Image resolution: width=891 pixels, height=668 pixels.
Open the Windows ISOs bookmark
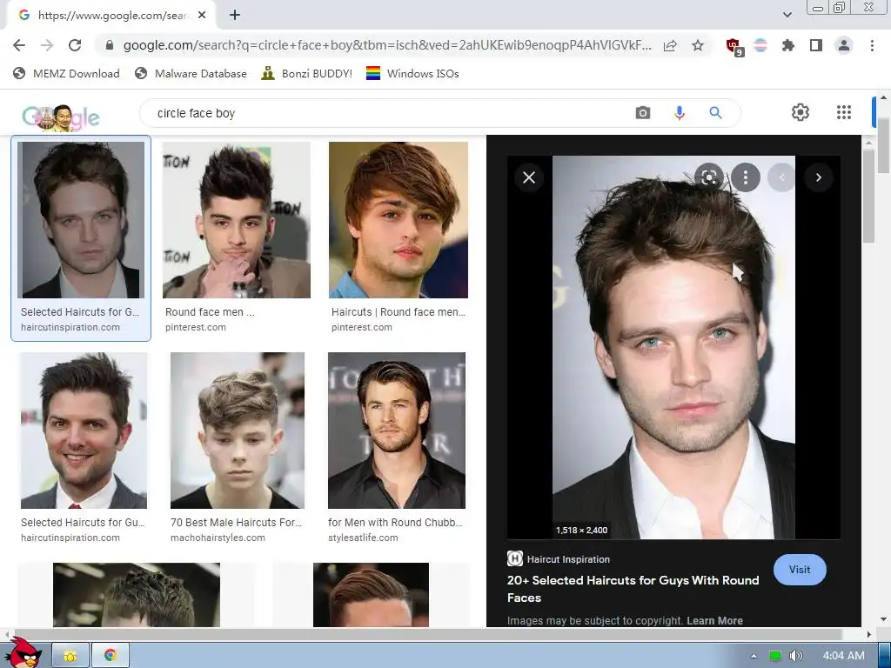pyautogui.click(x=412, y=74)
